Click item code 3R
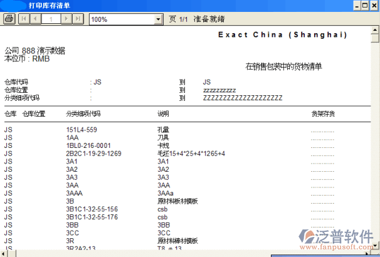380x257 pixels. [x=70, y=241]
